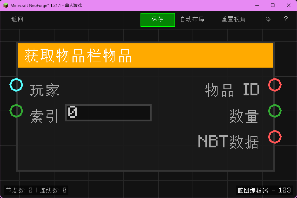Click the 物品 ID output label
The width and height of the screenshot is (297, 198).
[232, 90]
